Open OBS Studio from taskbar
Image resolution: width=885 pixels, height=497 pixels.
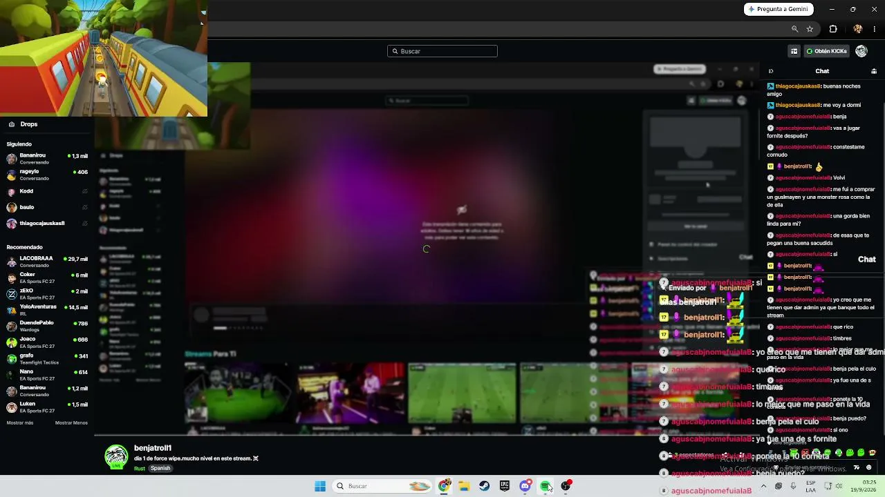(x=566, y=486)
